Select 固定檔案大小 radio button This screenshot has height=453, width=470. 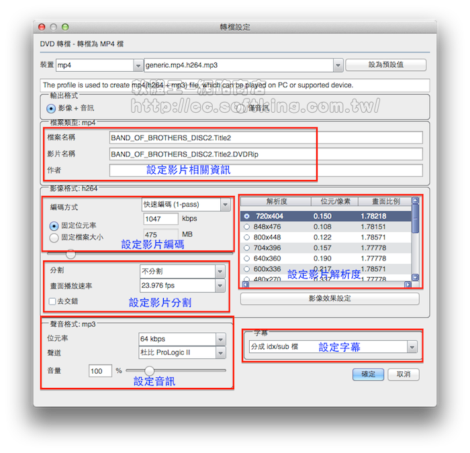coord(54,237)
